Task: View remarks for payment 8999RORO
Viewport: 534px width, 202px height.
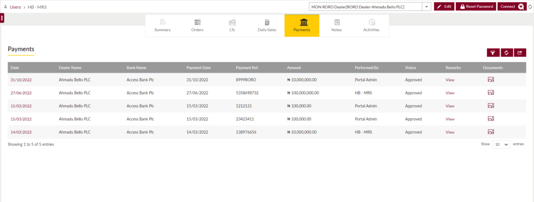Action: tap(450, 80)
